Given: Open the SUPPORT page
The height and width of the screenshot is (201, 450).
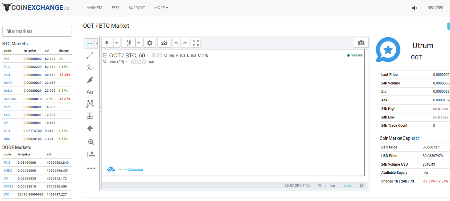Looking at the screenshot, I should [137, 8].
